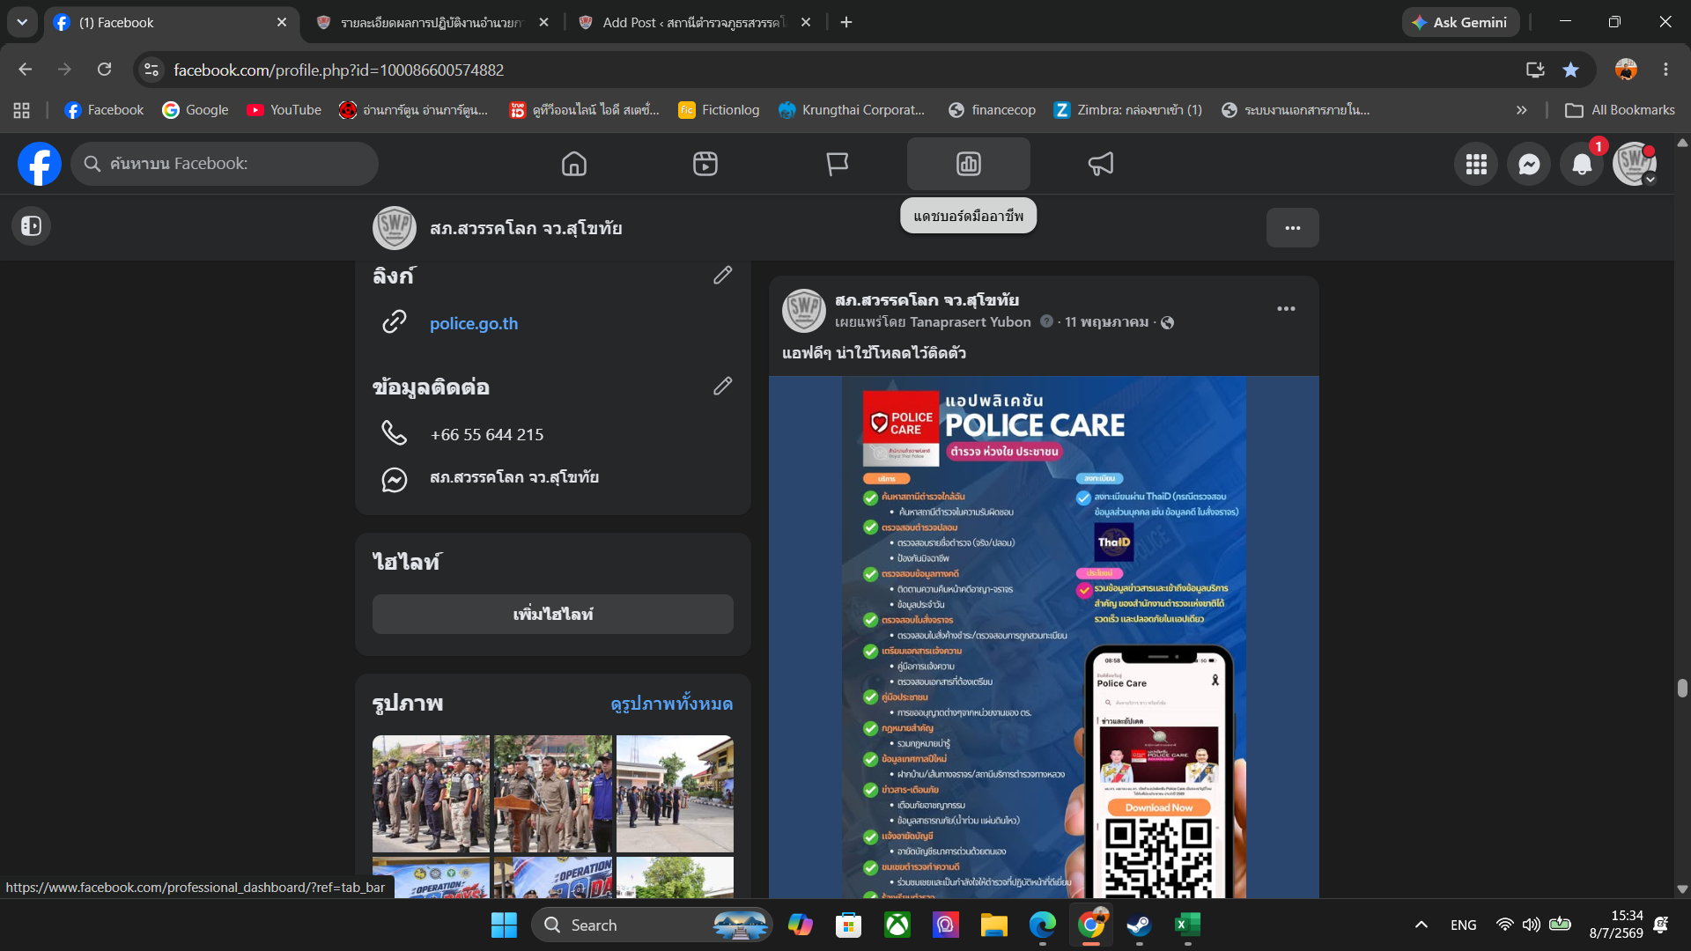Click the phone number +66 55 644 215
The image size is (1691, 951).
pyautogui.click(x=487, y=434)
